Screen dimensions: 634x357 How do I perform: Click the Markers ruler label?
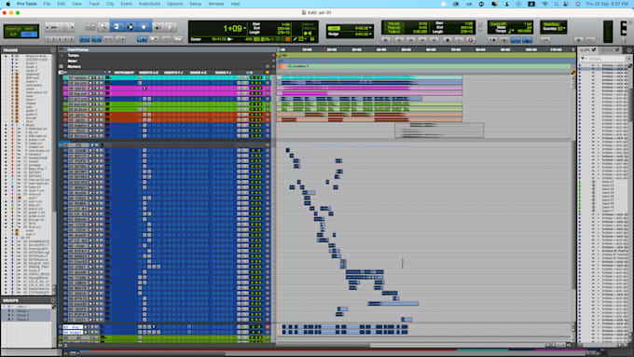74,67
